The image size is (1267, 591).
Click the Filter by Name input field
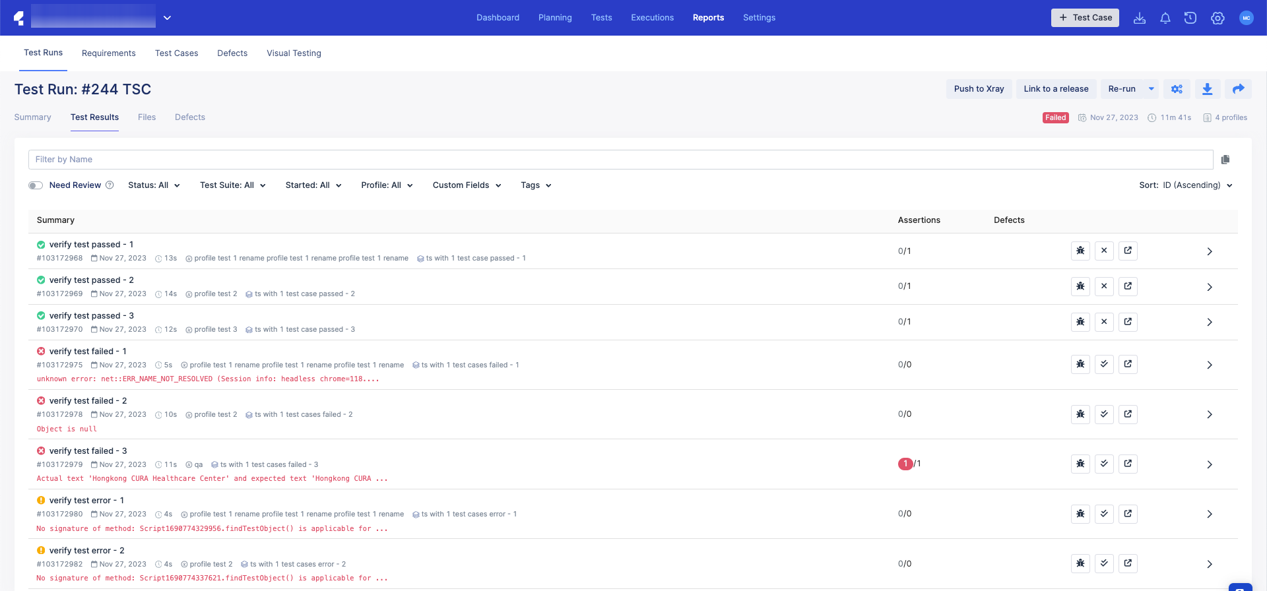tap(620, 160)
